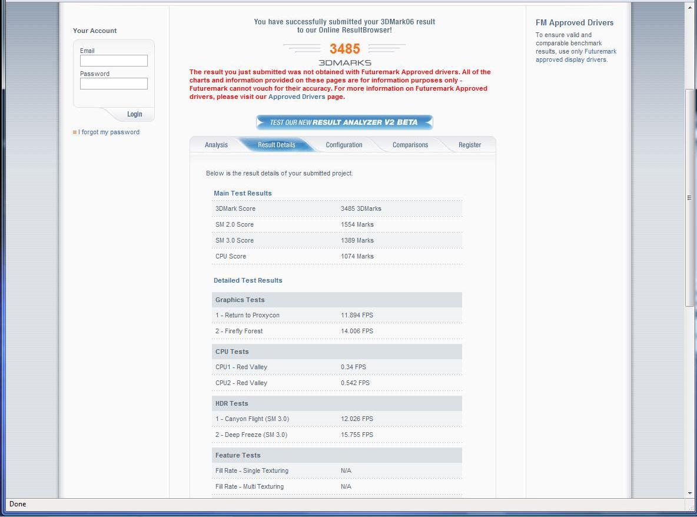Click '2 - Deep Freeze (SM 3.0)' label
This screenshot has width=697, height=517.
[251, 435]
